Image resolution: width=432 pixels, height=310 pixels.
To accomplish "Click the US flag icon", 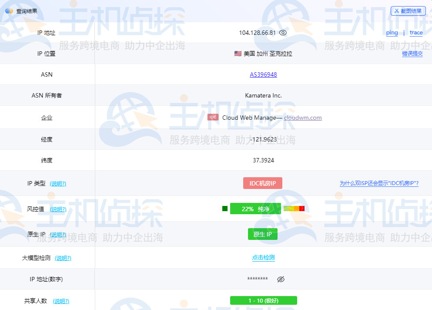I will tap(238, 54).
